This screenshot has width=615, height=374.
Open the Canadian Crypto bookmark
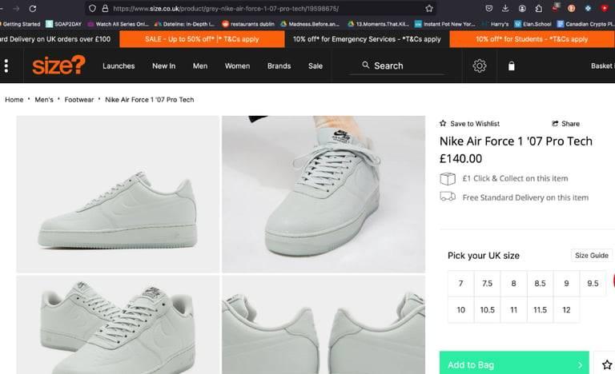coord(586,24)
